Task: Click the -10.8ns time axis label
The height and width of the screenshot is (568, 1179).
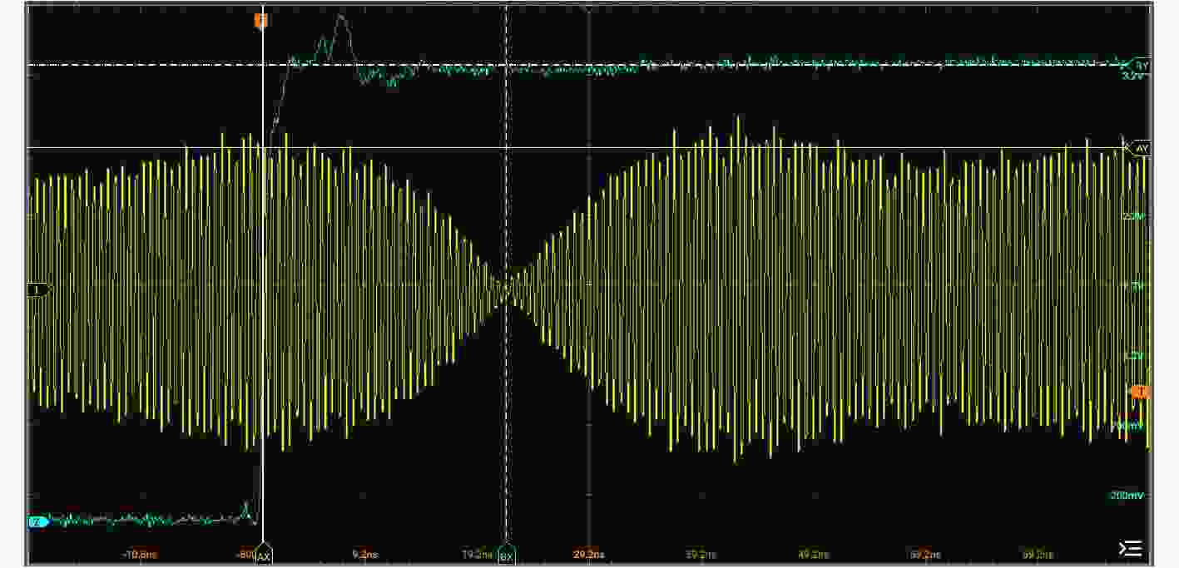Action: [139, 554]
